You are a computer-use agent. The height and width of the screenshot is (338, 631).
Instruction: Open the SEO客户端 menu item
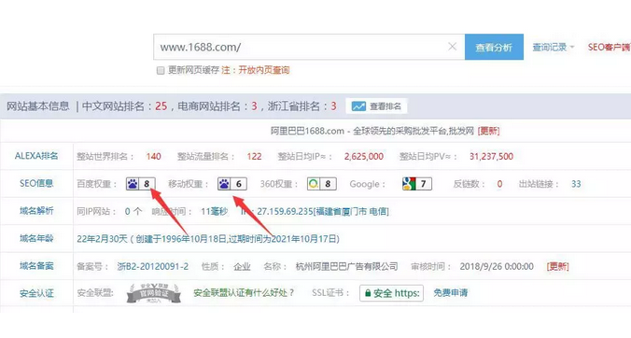click(610, 47)
